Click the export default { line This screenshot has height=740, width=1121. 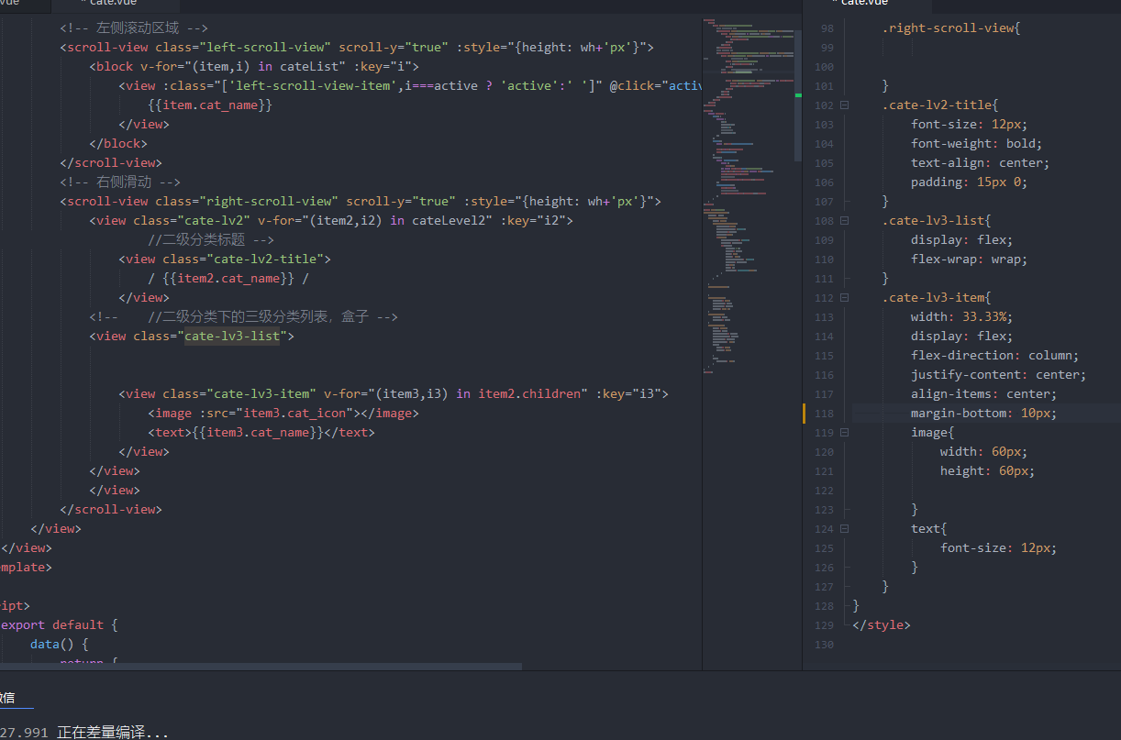59,624
